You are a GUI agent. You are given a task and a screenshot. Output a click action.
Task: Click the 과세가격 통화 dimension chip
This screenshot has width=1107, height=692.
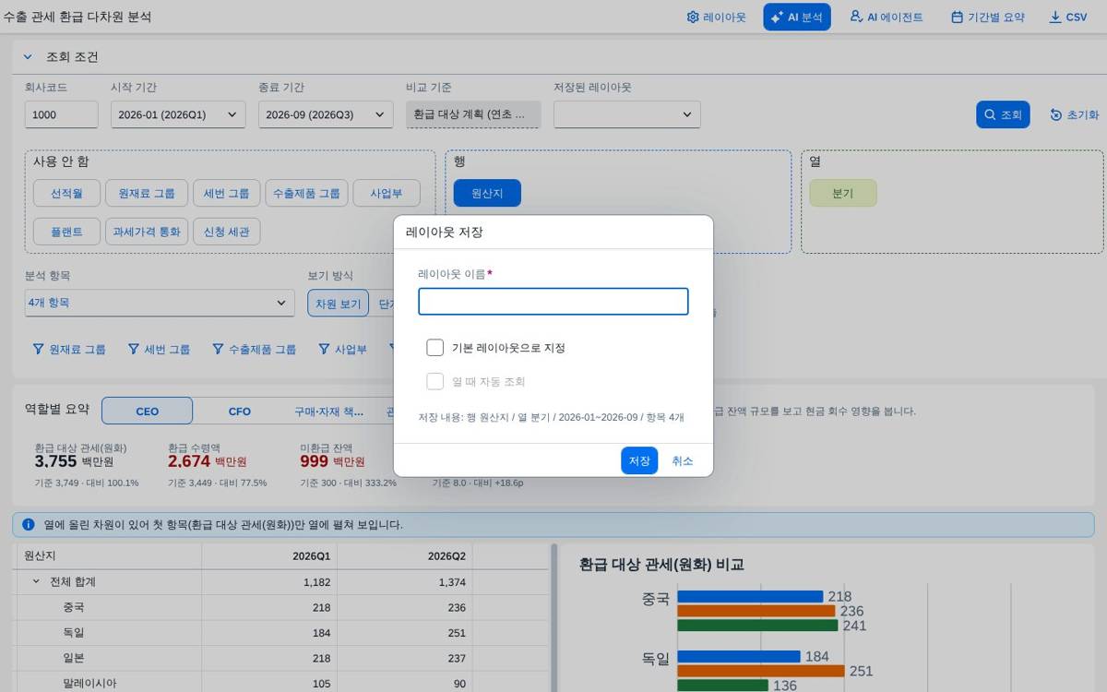pos(147,232)
